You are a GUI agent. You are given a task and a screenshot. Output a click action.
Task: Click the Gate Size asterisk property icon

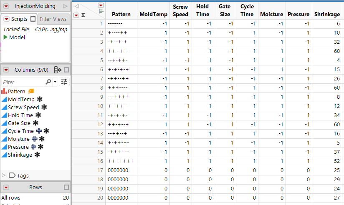point(35,123)
